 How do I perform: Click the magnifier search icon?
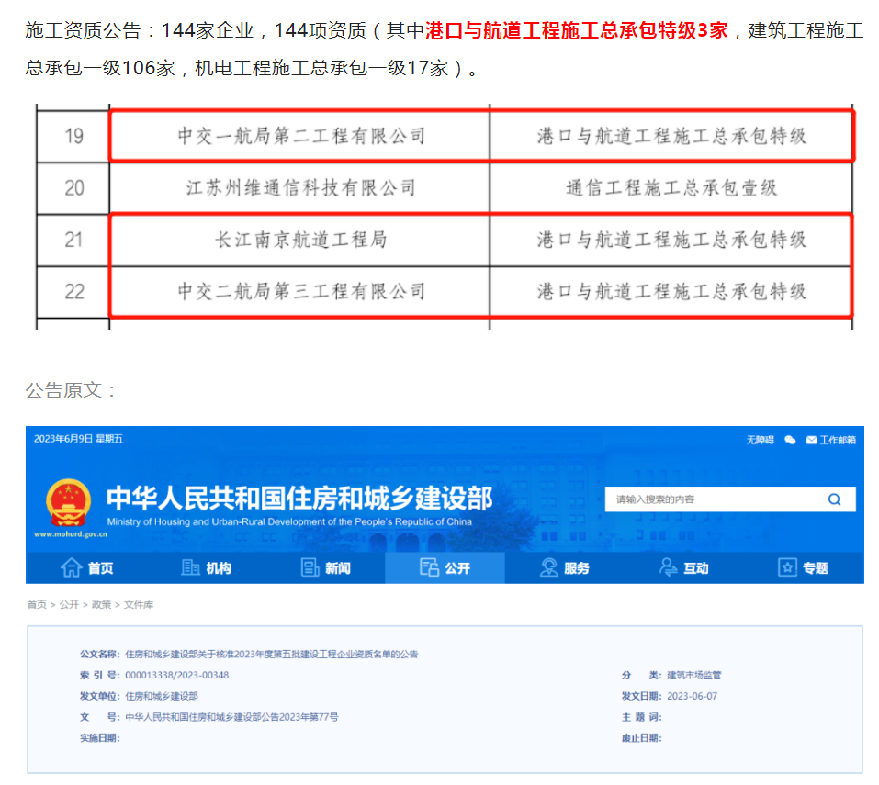(834, 499)
